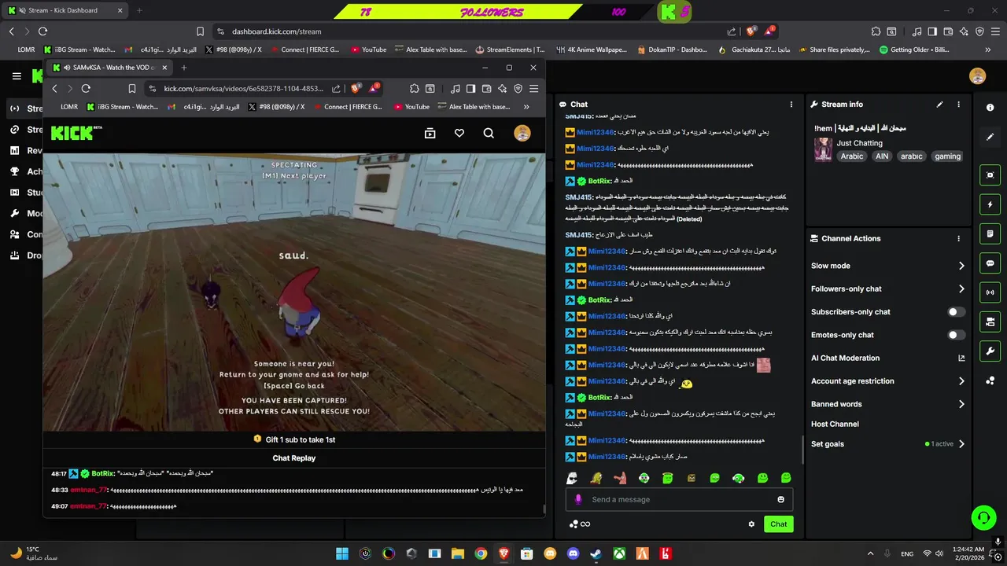Expand Followers-only chat options
The height and width of the screenshot is (566, 1007).
[x=888, y=289]
